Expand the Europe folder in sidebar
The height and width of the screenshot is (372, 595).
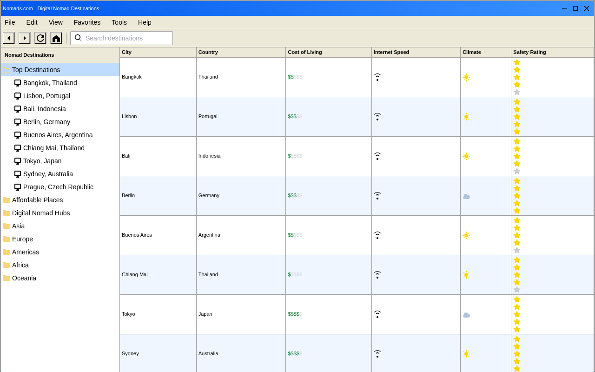(x=7, y=239)
